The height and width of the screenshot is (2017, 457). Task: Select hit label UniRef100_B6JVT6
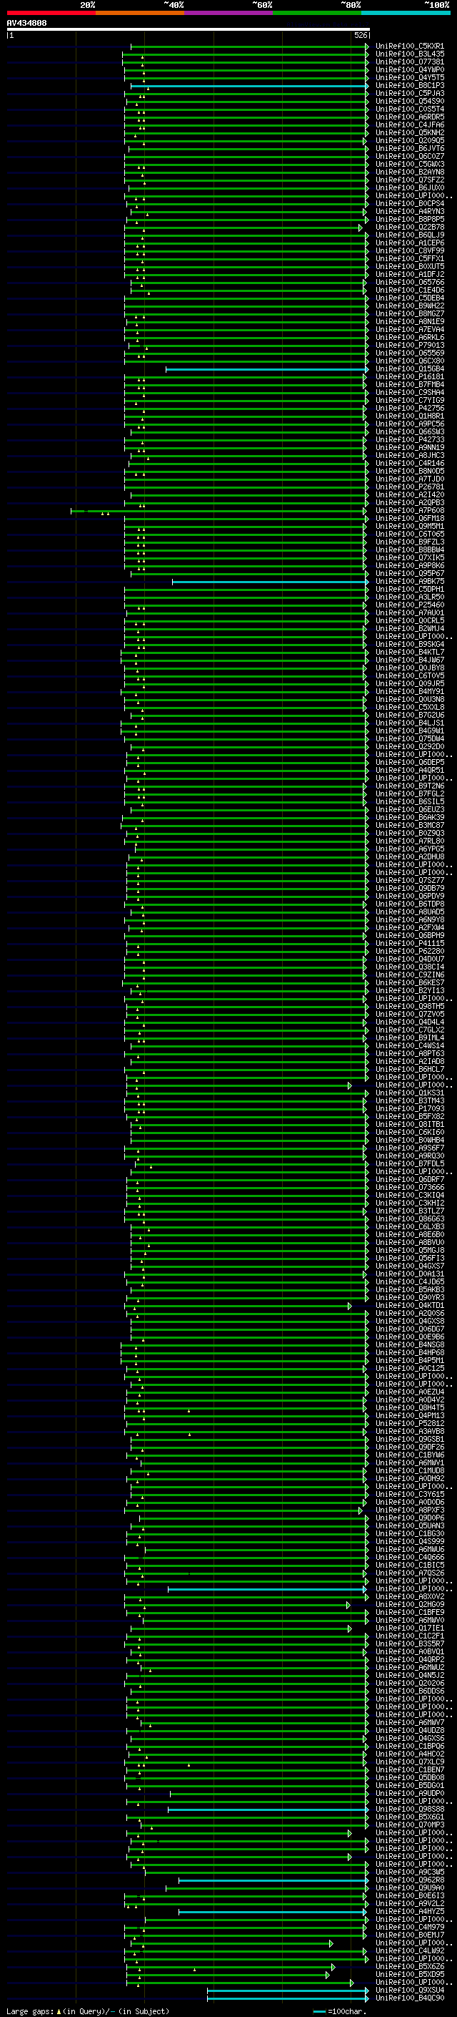pos(410,149)
